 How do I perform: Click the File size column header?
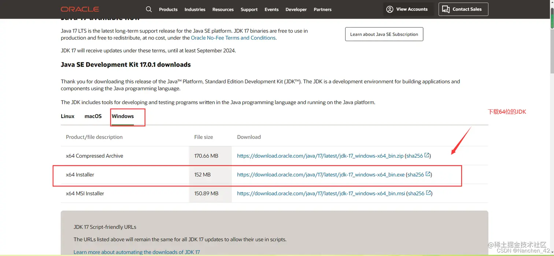point(203,137)
